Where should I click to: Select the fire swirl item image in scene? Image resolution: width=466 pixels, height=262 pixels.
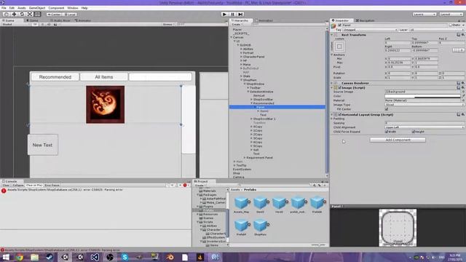click(x=105, y=105)
